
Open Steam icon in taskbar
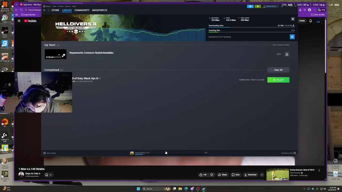click(x=204, y=189)
